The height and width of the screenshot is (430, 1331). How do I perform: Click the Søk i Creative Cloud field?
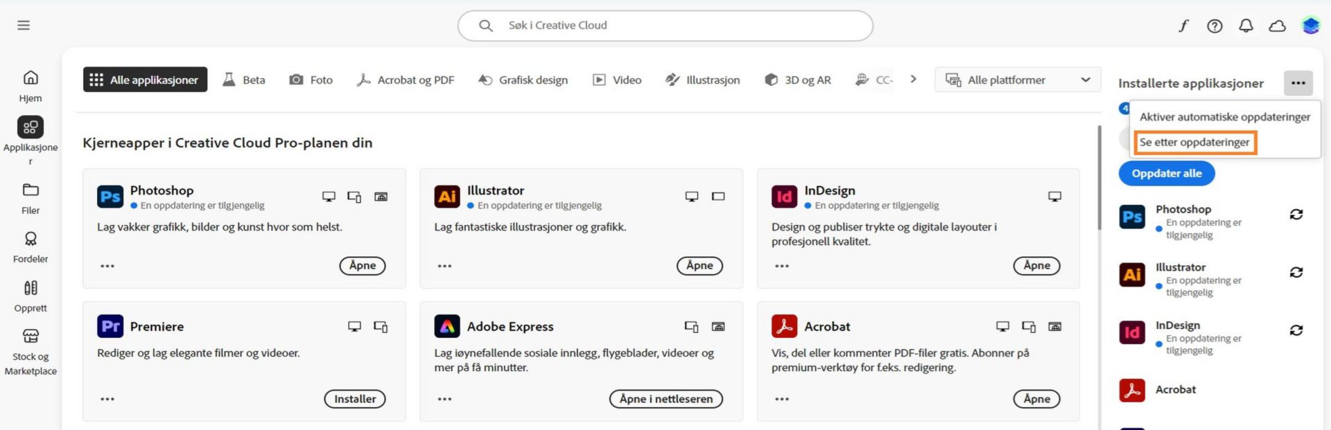click(x=665, y=26)
